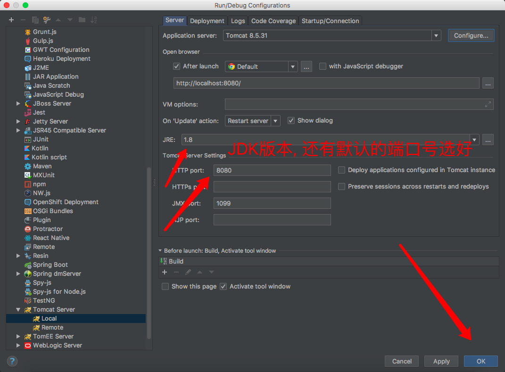The width and height of the screenshot is (505, 372).
Task: Select Spring Boot configuration type
Action: click(x=50, y=265)
